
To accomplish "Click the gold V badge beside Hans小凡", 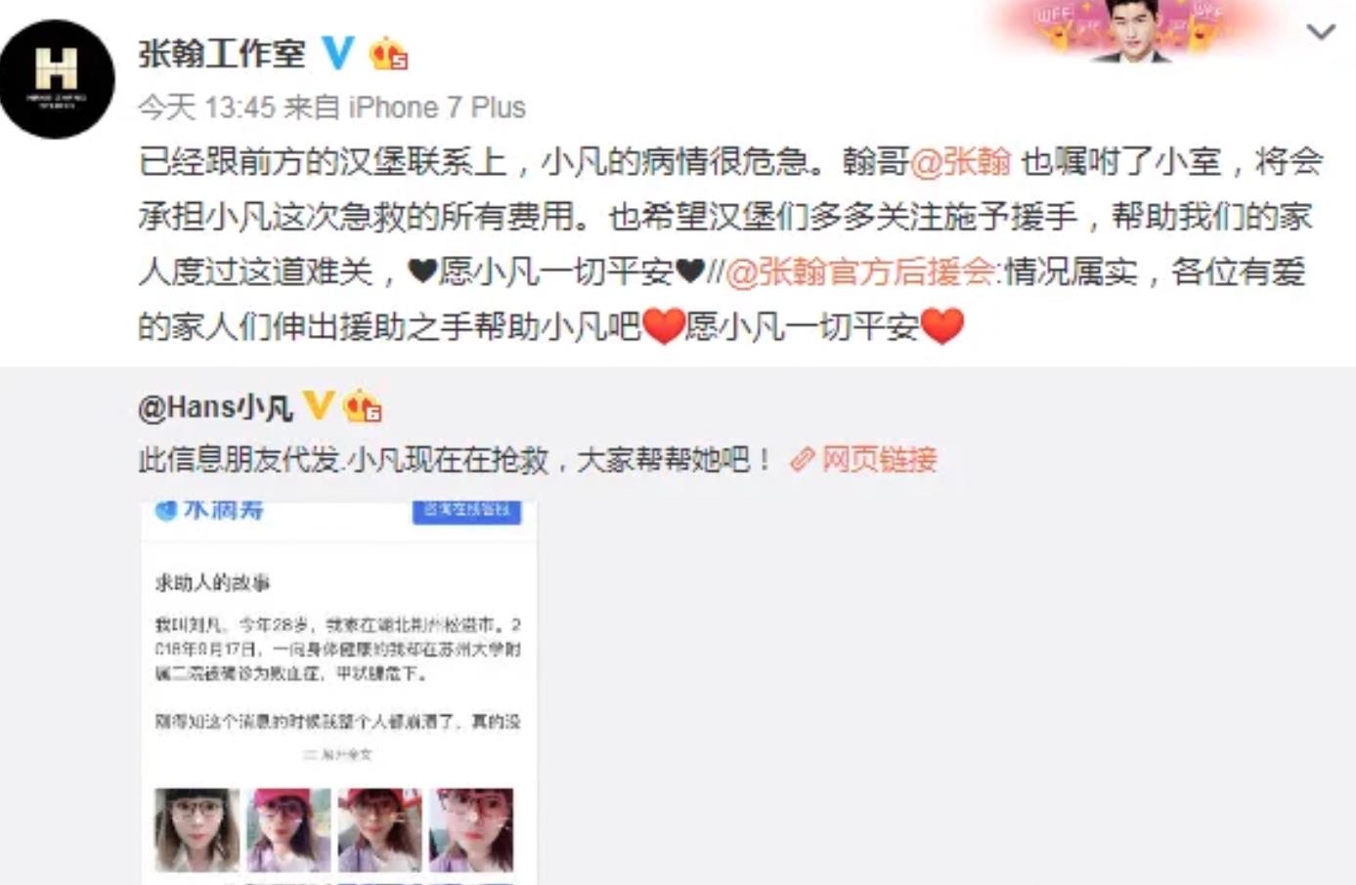I will click(x=319, y=404).
